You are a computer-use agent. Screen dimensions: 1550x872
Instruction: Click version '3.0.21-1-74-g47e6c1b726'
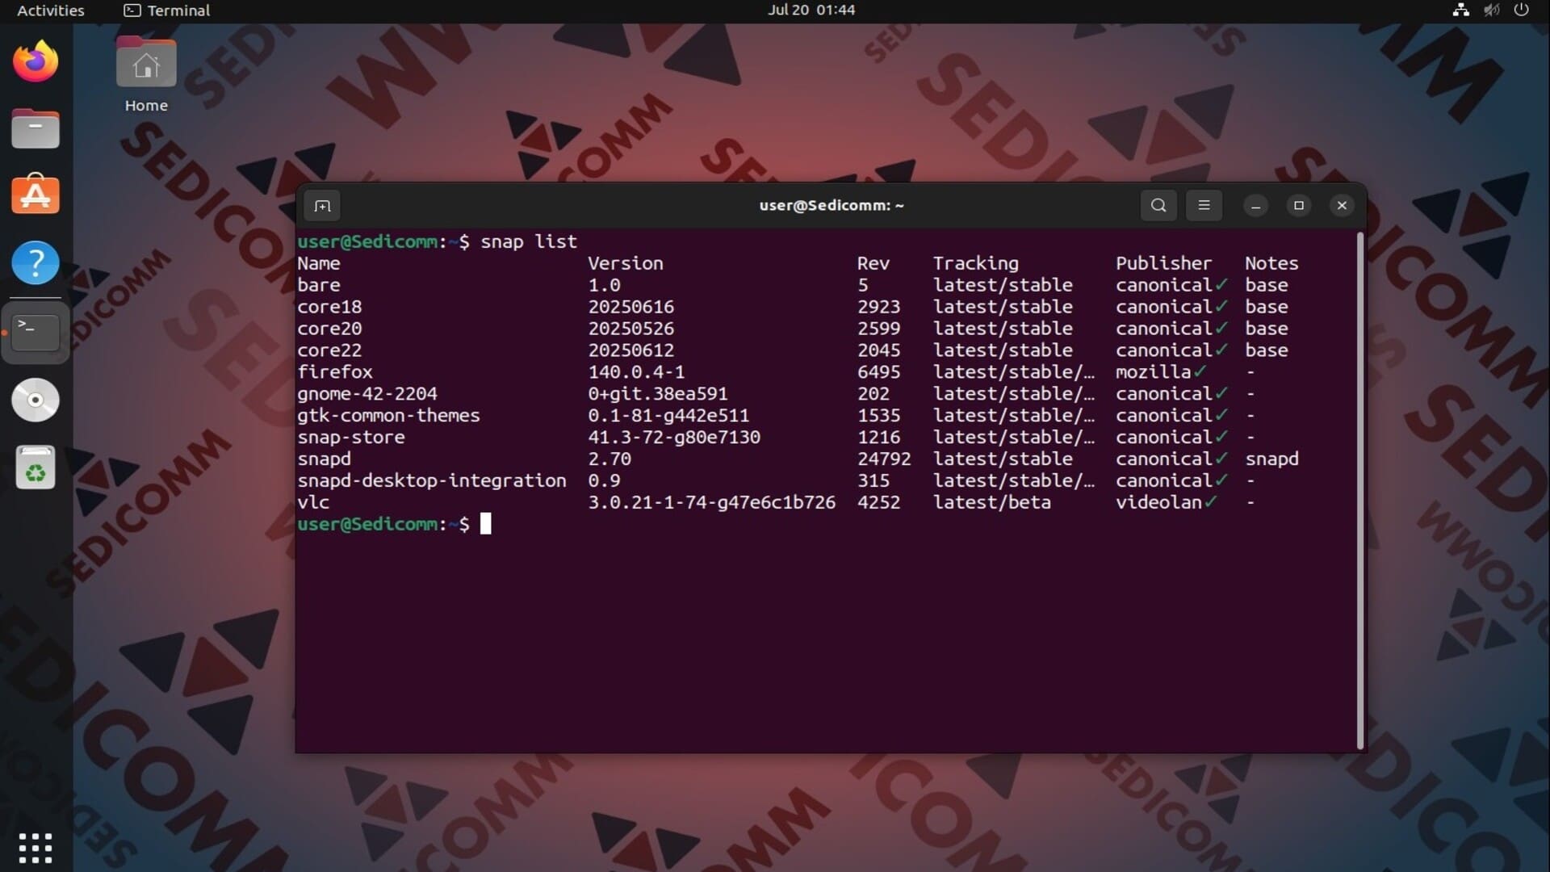click(712, 502)
